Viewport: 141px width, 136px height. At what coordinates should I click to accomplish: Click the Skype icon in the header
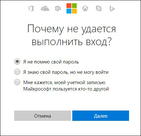[99, 8]
